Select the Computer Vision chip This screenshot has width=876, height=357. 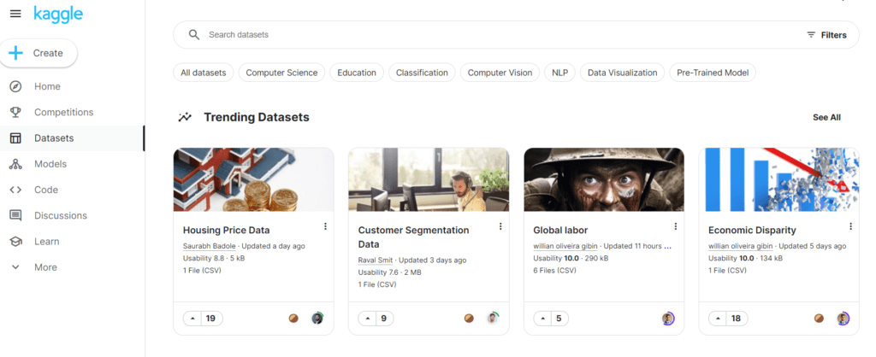coord(500,73)
